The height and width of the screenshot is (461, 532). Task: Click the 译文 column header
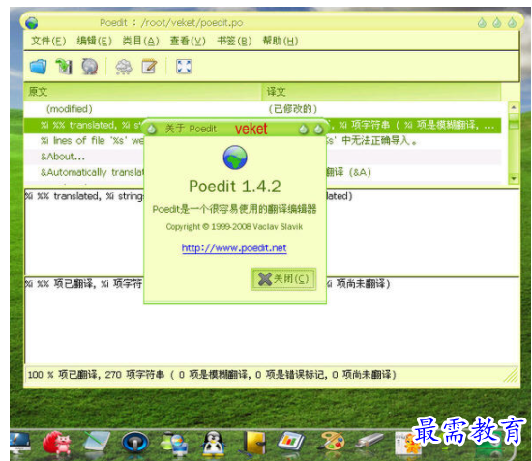[x=382, y=92]
